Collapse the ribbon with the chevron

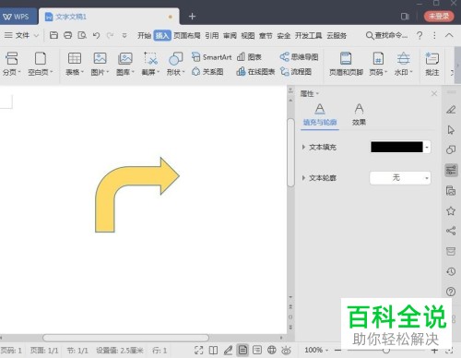point(449,35)
